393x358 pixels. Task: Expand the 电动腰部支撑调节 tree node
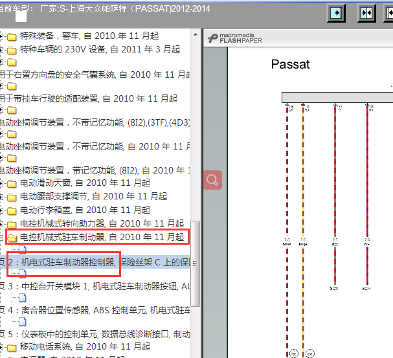(x=1, y=197)
